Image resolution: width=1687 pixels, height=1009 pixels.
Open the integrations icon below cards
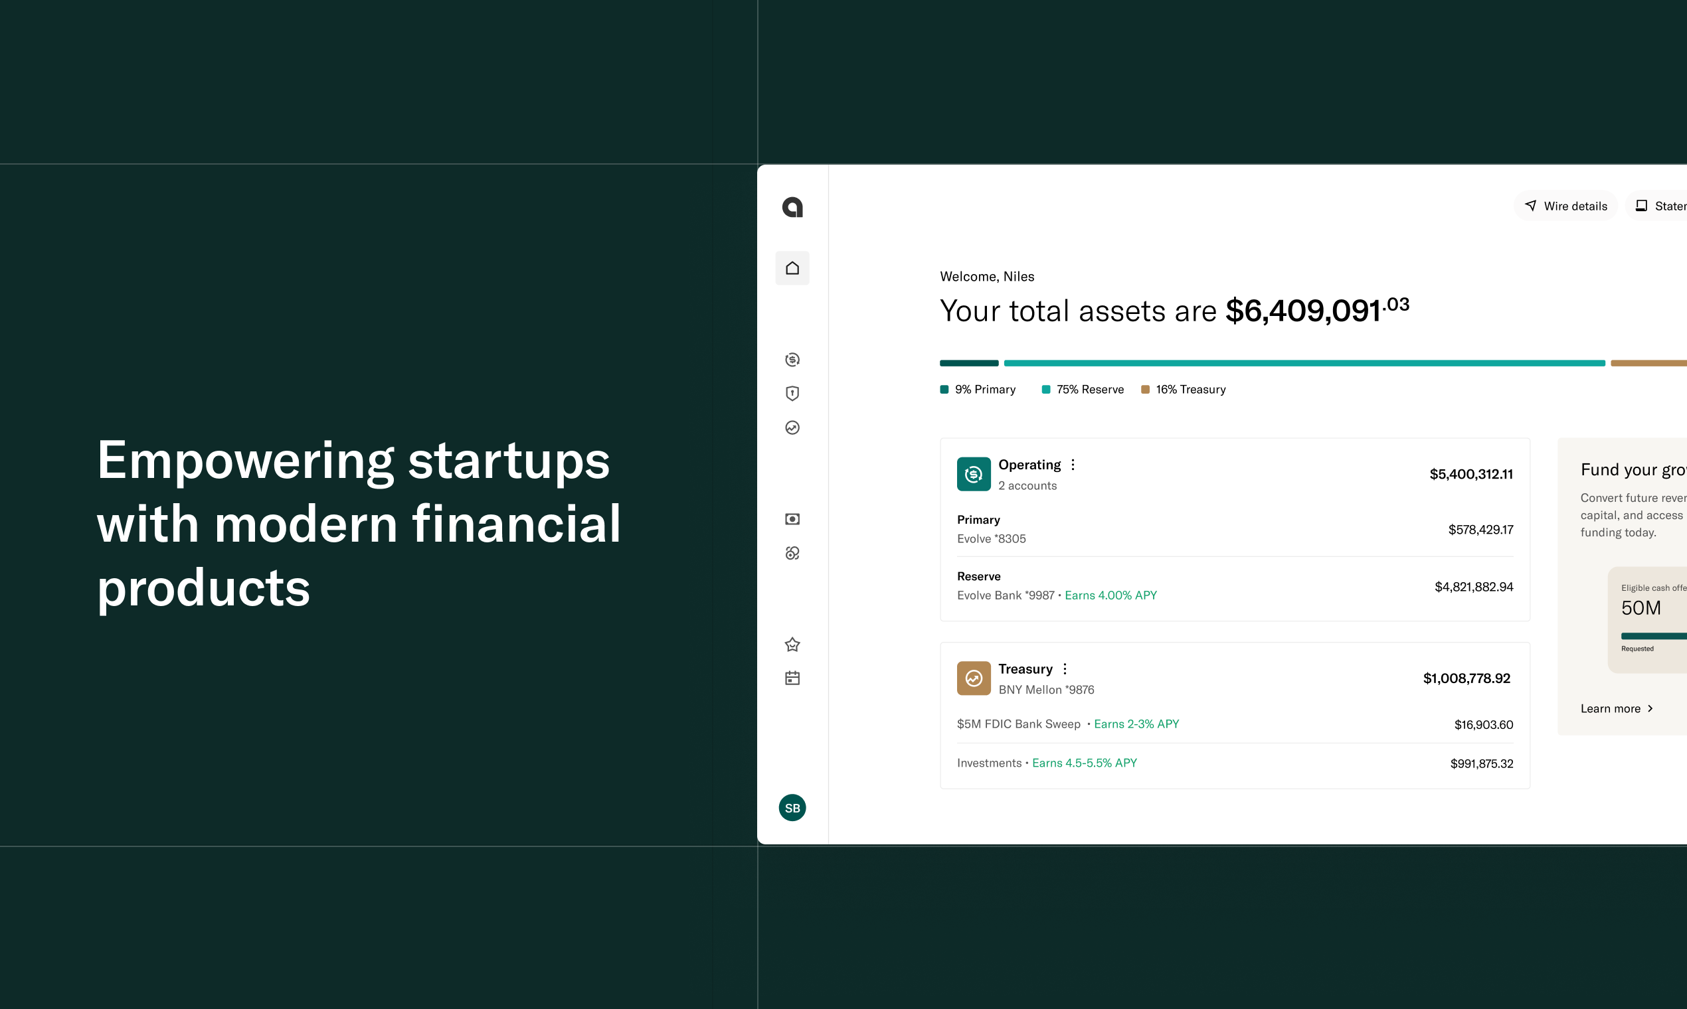pos(792,553)
